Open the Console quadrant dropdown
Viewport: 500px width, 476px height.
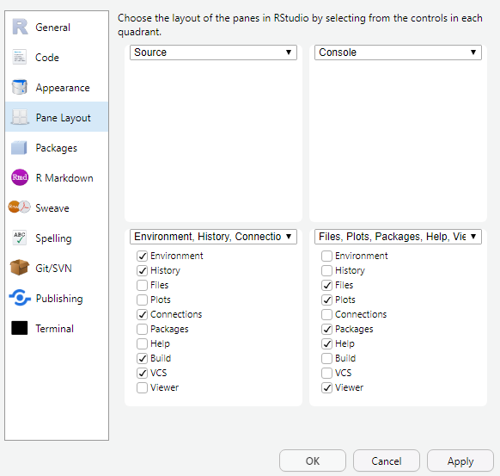pyautogui.click(x=398, y=53)
